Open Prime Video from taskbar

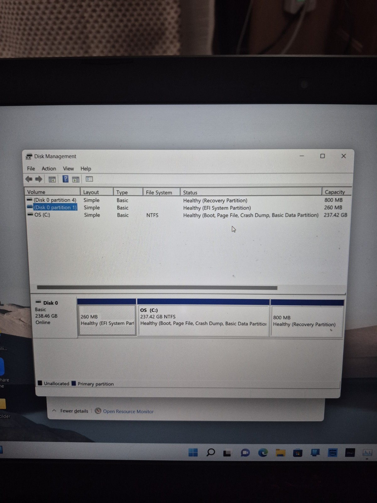(332, 452)
